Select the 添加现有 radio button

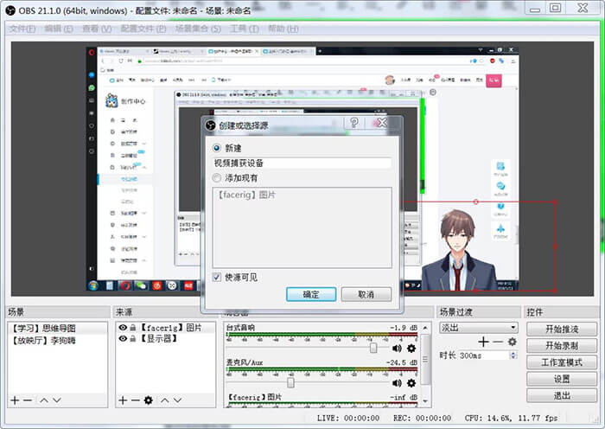217,178
